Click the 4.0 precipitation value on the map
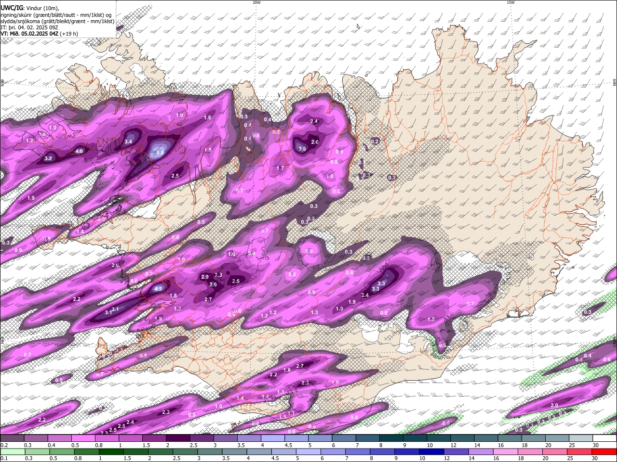Image resolution: width=617 pixels, height=462 pixels. 80,151
